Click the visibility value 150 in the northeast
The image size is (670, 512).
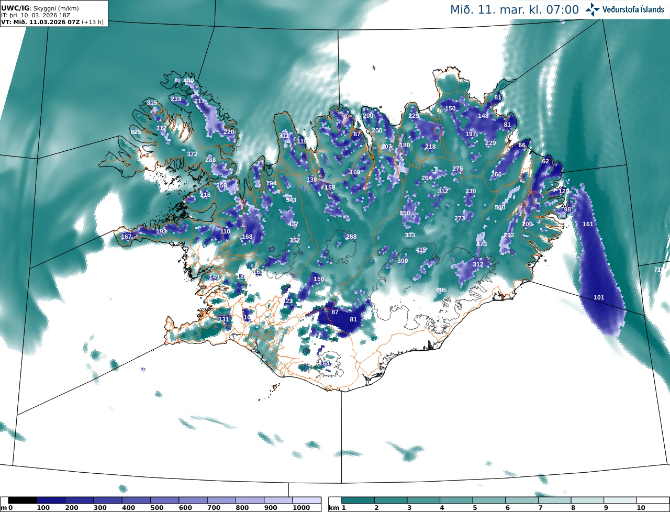(450, 108)
